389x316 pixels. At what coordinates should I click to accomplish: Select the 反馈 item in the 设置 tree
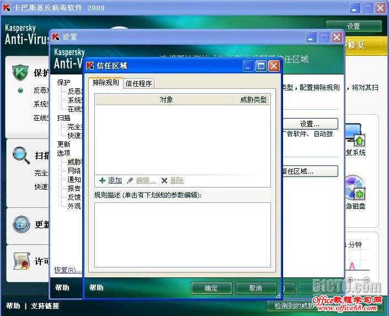74,197
